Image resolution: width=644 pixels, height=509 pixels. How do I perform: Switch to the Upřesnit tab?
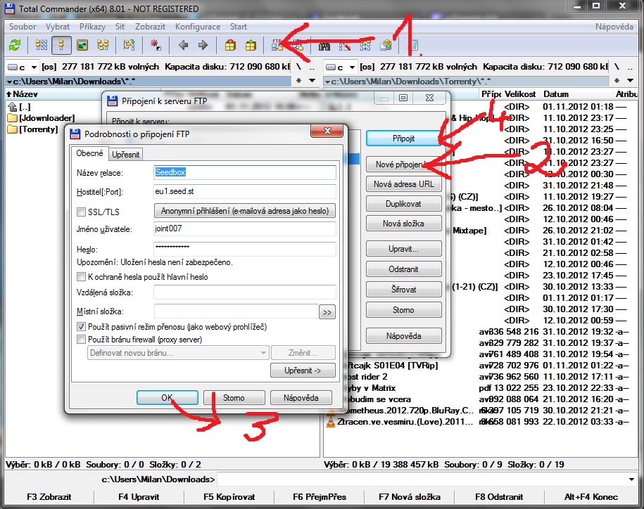[126, 154]
